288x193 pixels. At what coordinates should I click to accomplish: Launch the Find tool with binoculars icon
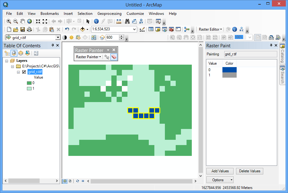coord(127,21)
